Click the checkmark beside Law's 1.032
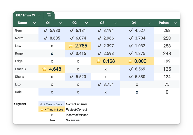The image size is (193, 135). point(131,46)
